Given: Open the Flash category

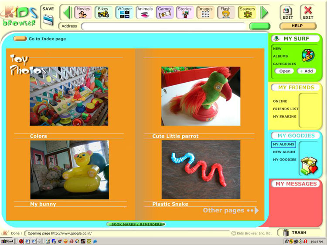Looking at the screenshot, I should [x=225, y=12].
